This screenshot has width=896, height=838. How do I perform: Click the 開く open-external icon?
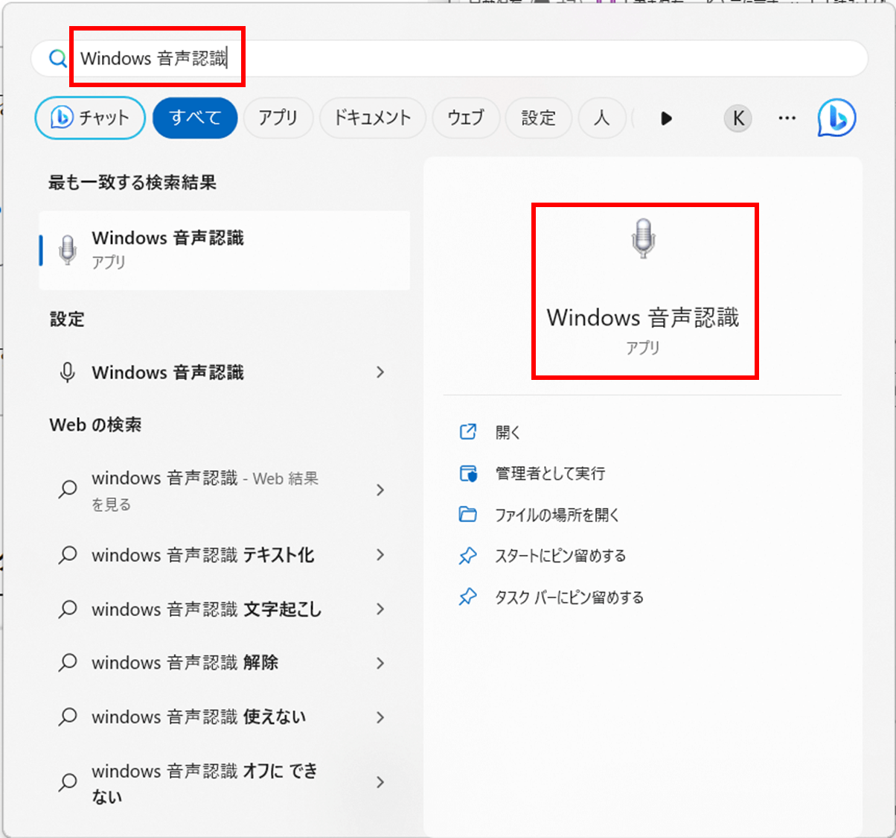point(468,431)
